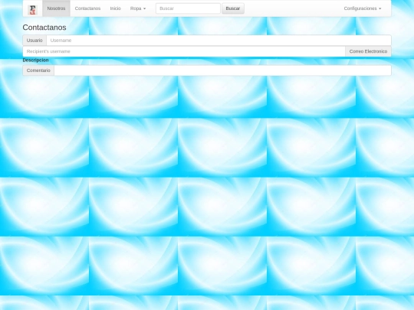The height and width of the screenshot is (310, 414).
Task: Click the Contactanos page heading
Action: 44,28
